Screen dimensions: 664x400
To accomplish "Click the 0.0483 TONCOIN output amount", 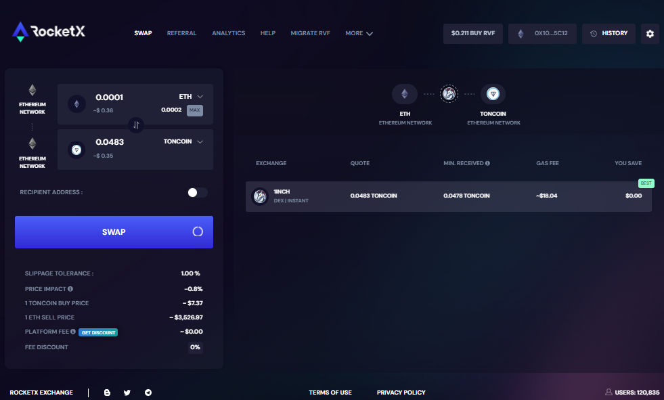I will [x=110, y=142].
